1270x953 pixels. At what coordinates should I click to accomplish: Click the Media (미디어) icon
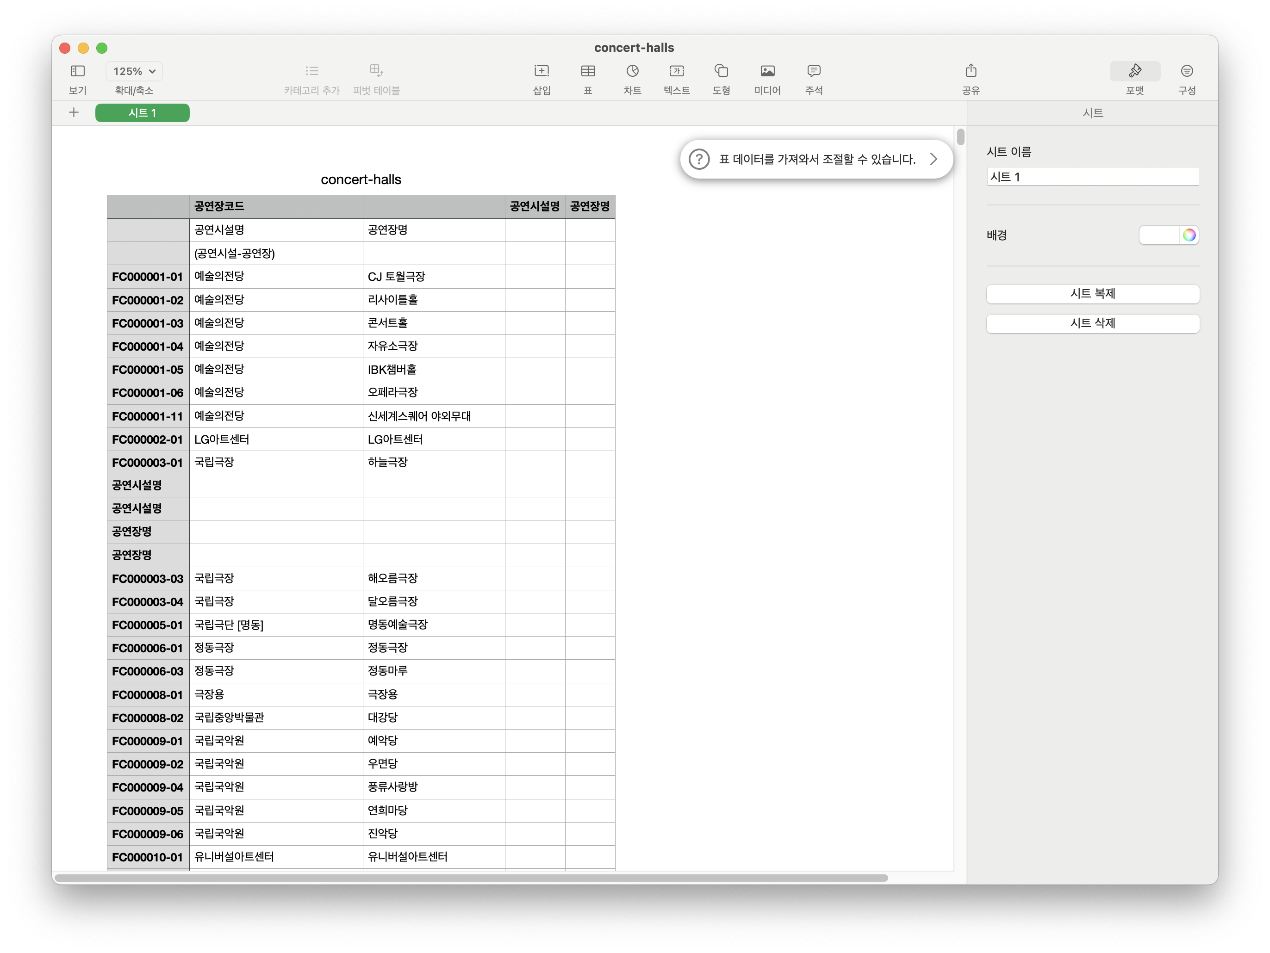point(767,71)
